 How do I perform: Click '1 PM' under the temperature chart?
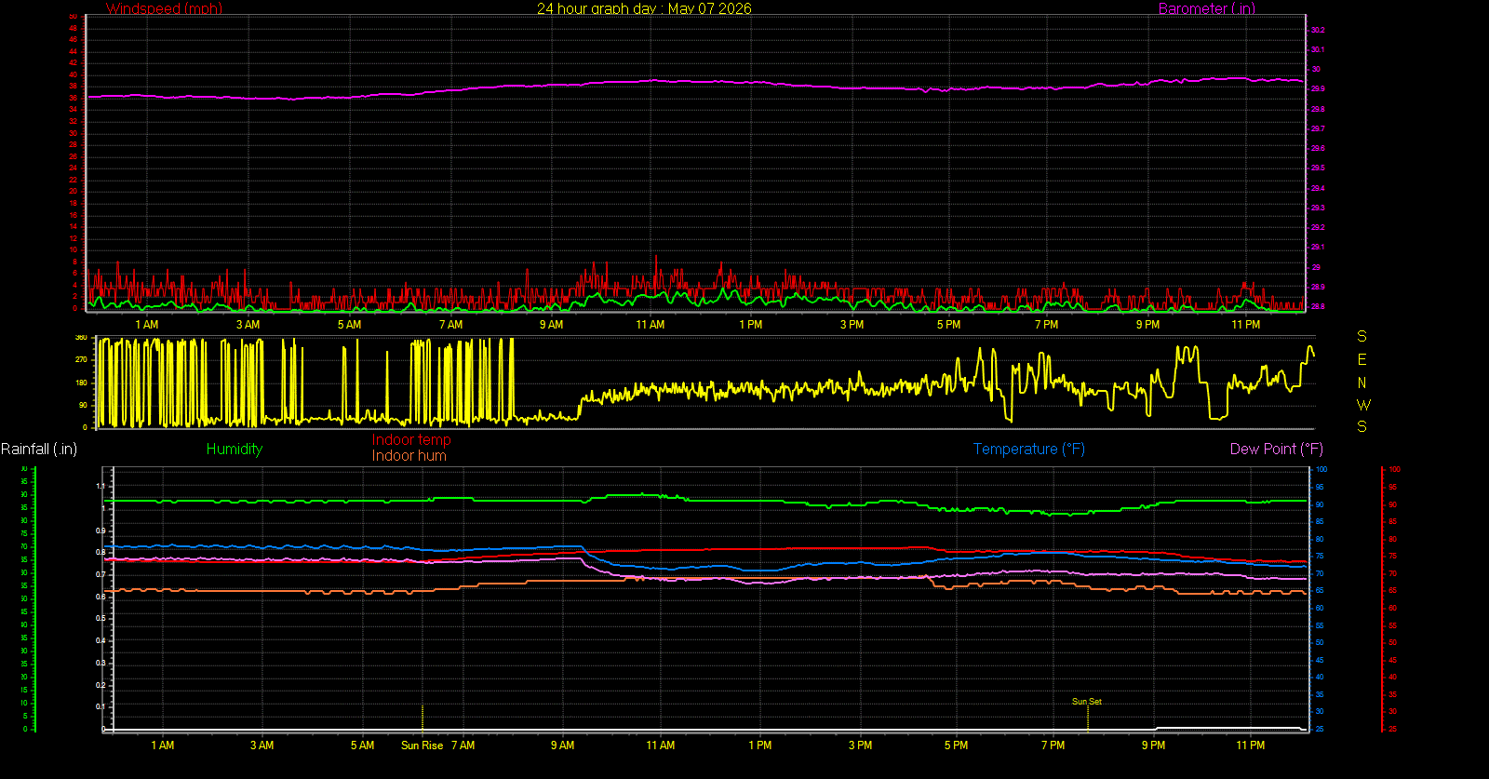pos(760,745)
